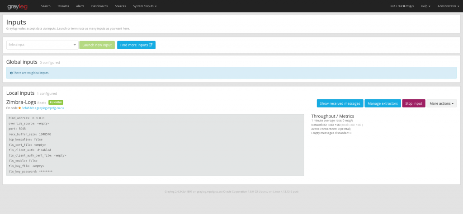Click the green RUNNING status badge
Image resolution: width=463 pixels, height=214 pixels.
56,102
